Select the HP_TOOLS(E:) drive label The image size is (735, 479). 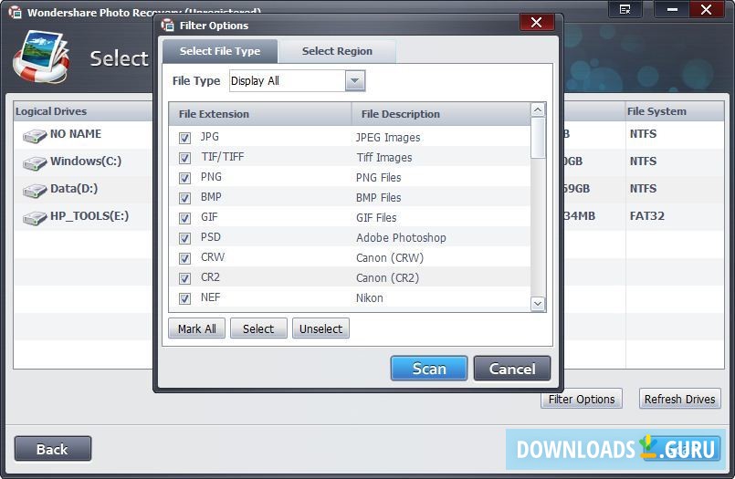(x=89, y=216)
